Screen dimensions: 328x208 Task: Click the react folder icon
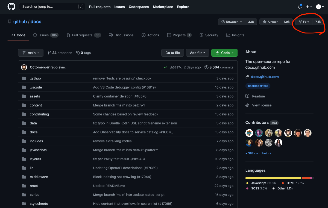point(24,186)
